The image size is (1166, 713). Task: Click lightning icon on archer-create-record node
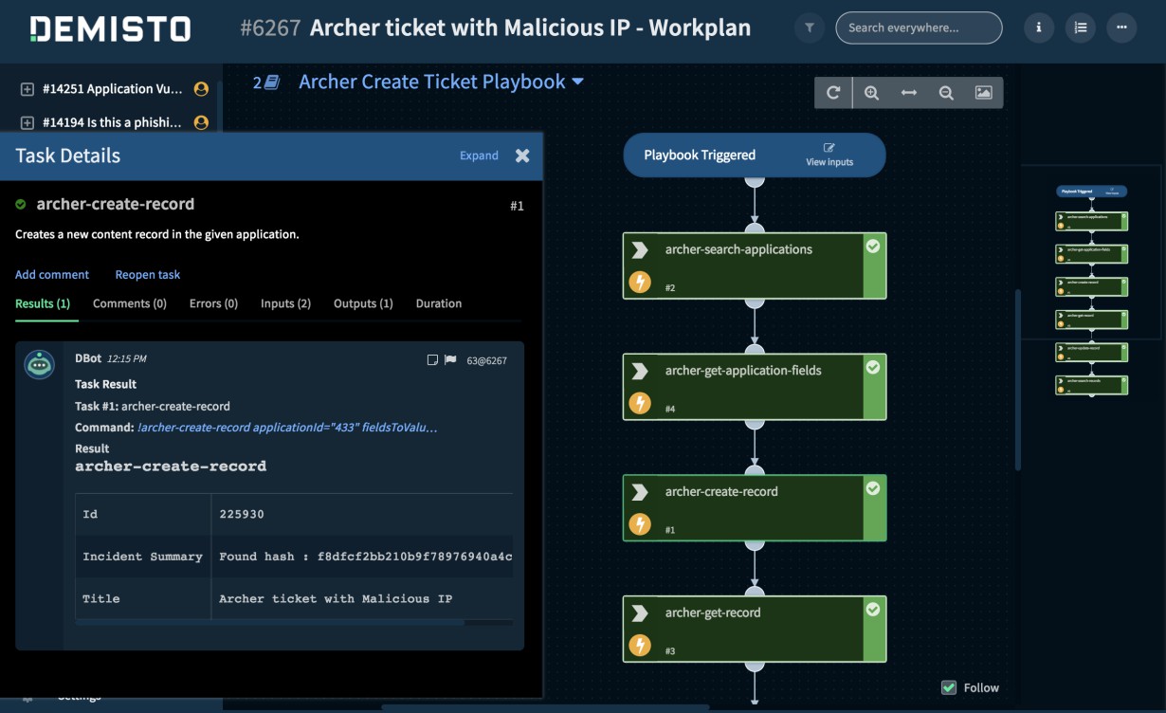point(640,524)
